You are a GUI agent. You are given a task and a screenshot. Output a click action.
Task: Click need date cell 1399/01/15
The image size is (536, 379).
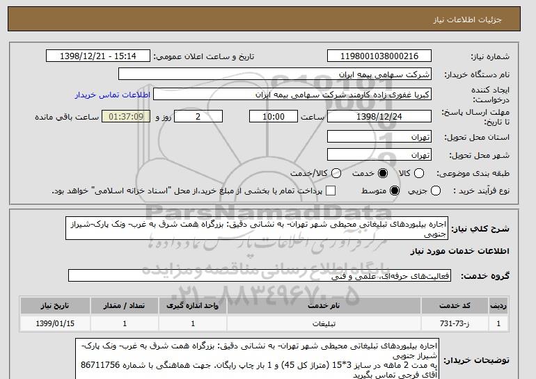click(55, 323)
